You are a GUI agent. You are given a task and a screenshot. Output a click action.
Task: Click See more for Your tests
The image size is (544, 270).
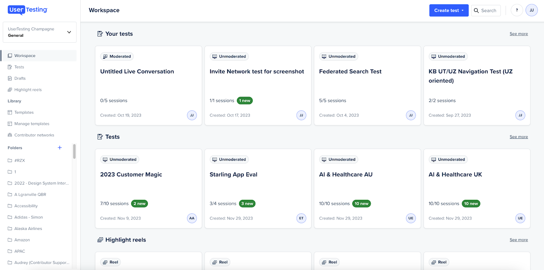click(x=518, y=34)
